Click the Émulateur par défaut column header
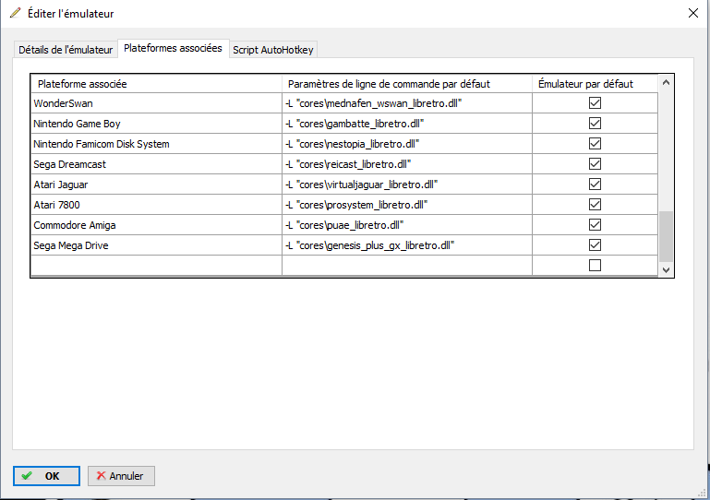This screenshot has width=710, height=500. tap(595, 84)
